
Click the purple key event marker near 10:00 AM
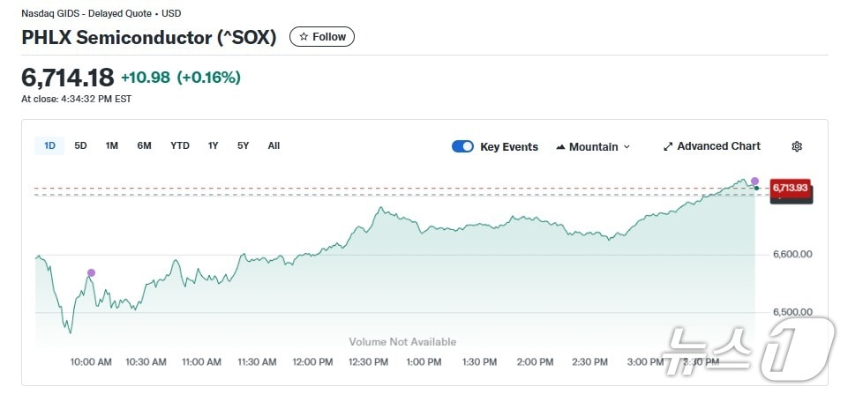coord(91,273)
